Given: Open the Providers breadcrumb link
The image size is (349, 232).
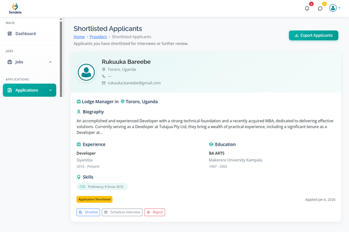Looking at the screenshot, I should (98, 37).
